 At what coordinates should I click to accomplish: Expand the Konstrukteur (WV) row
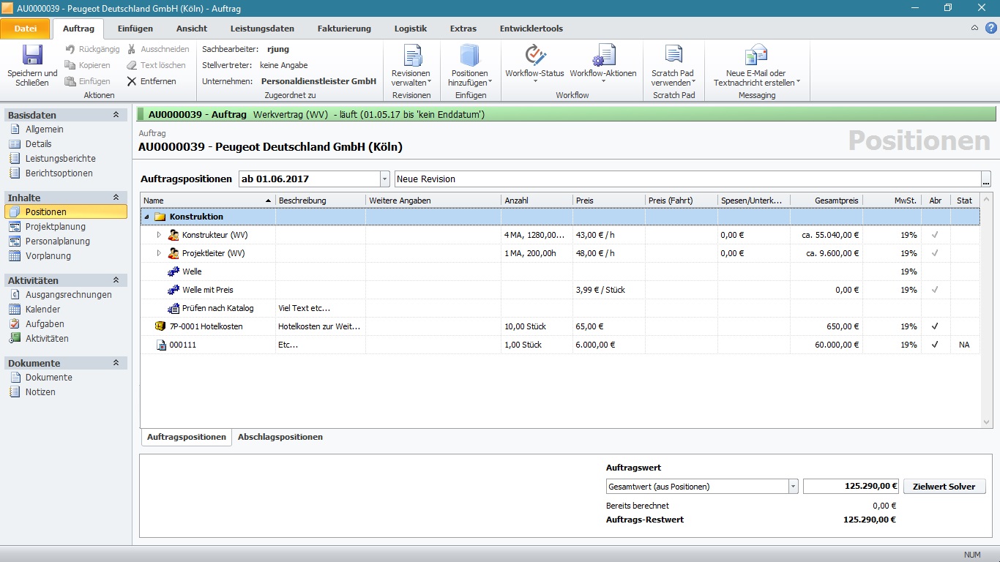click(159, 235)
